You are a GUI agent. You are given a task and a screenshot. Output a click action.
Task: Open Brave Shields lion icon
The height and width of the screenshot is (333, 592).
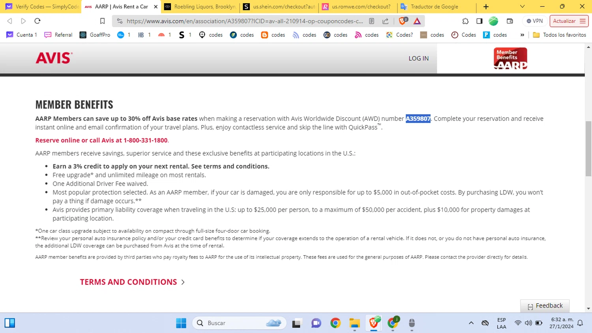tap(403, 21)
